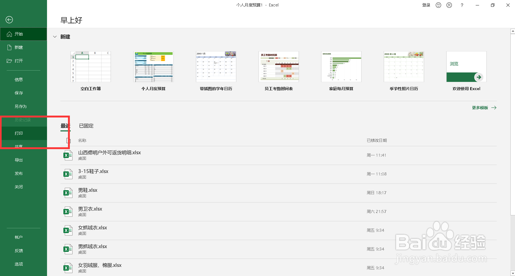Image resolution: width=515 pixels, height=276 pixels.
Task: Click 导出 in the sidebar
Action: click(x=23, y=160)
